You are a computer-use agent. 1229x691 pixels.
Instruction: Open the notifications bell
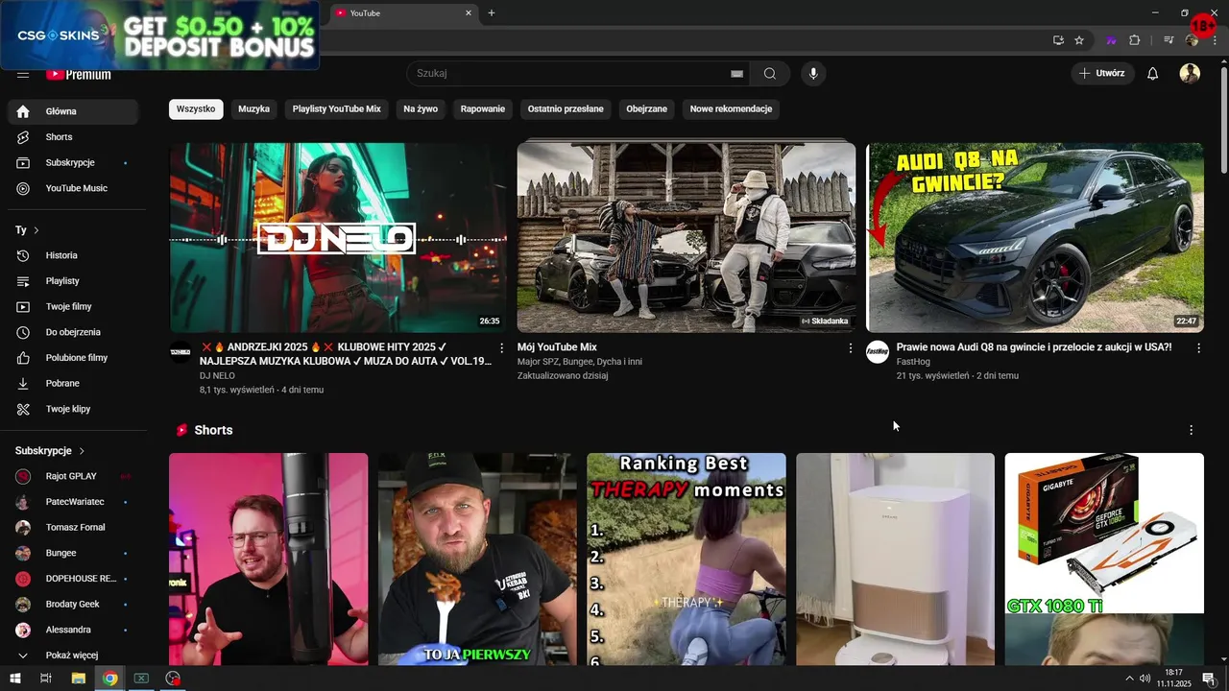1153,74
